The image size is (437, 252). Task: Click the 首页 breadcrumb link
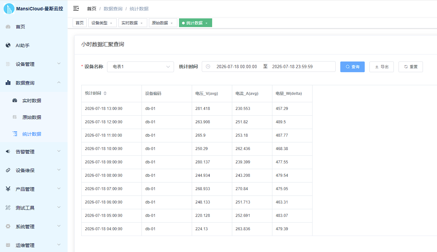tap(92, 9)
